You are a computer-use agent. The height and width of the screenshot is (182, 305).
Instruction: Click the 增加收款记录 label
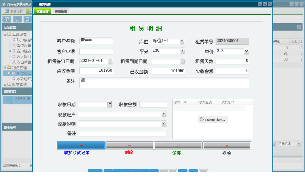point(77,153)
